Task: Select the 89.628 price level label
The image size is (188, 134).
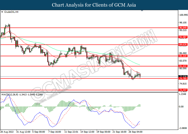Action: [x=183, y=45]
